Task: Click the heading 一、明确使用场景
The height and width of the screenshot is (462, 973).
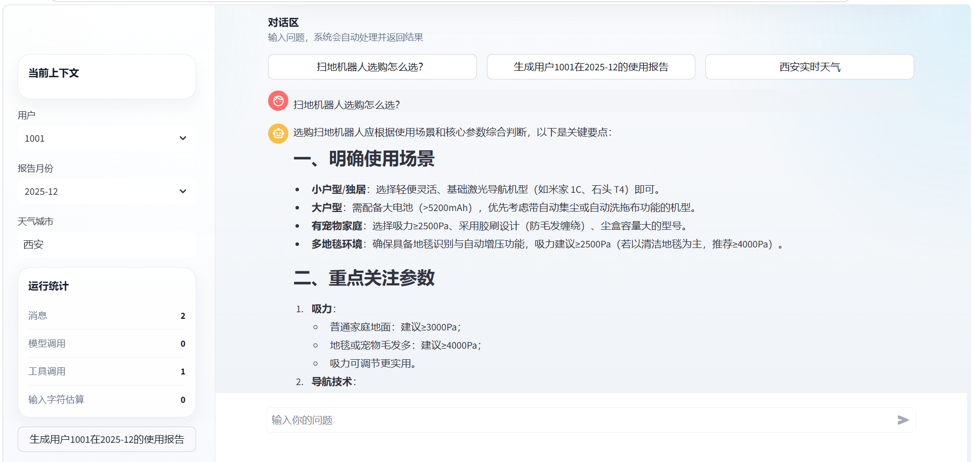Action: point(364,158)
